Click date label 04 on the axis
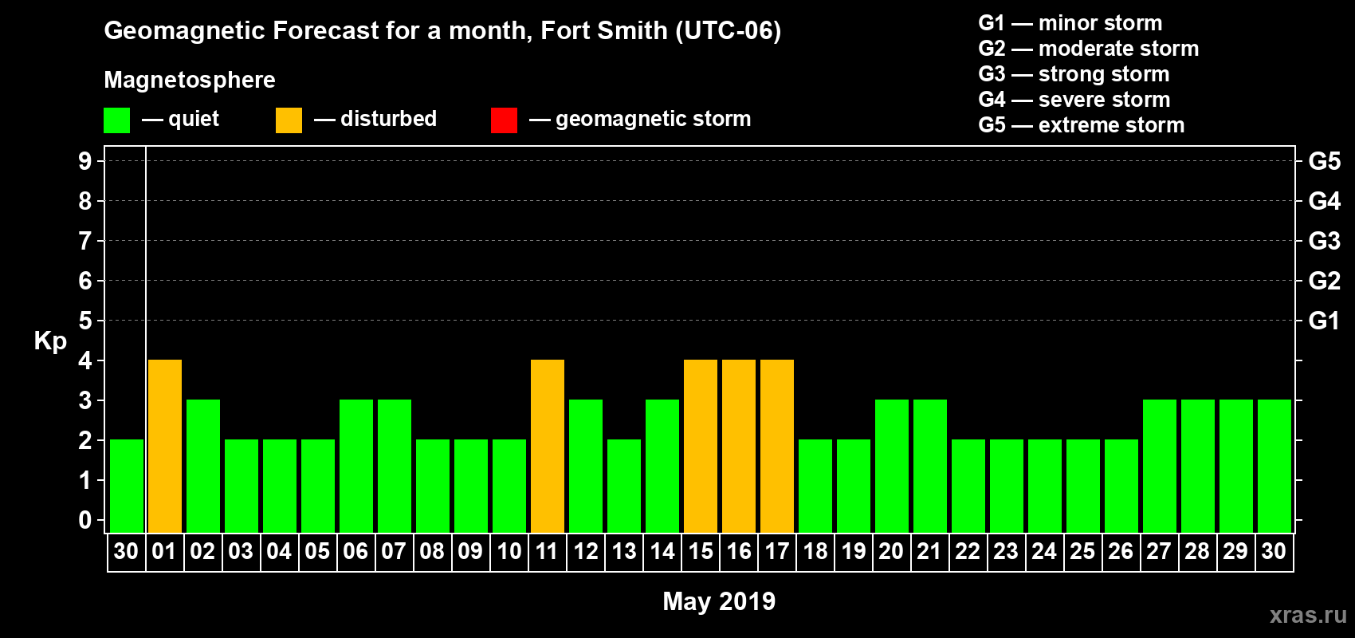Screen dimensions: 1355x638 tap(279, 551)
